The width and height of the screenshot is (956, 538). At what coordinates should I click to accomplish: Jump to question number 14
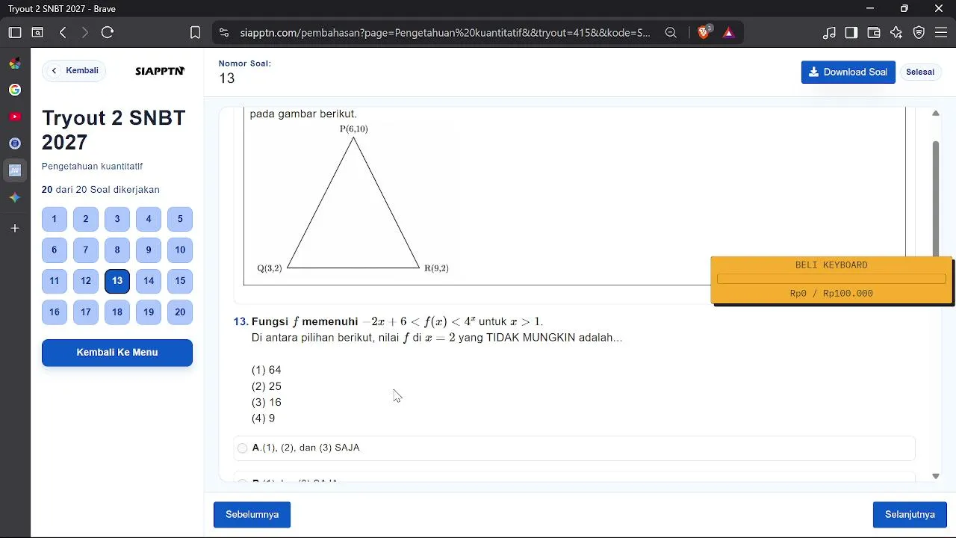pyautogui.click(x=149, y=281)
